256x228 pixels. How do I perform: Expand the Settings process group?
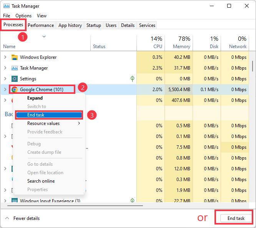(x=5, y=79)
